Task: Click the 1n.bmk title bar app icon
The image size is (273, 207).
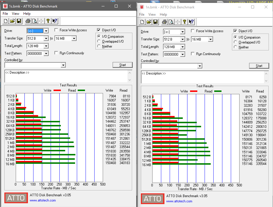Action: pyautogui.click(x=142, y=7)
